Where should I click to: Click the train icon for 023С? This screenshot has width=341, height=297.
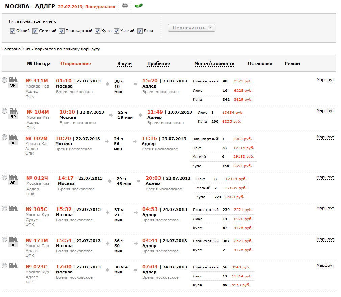pyautogui.click(x=13, y=265)
